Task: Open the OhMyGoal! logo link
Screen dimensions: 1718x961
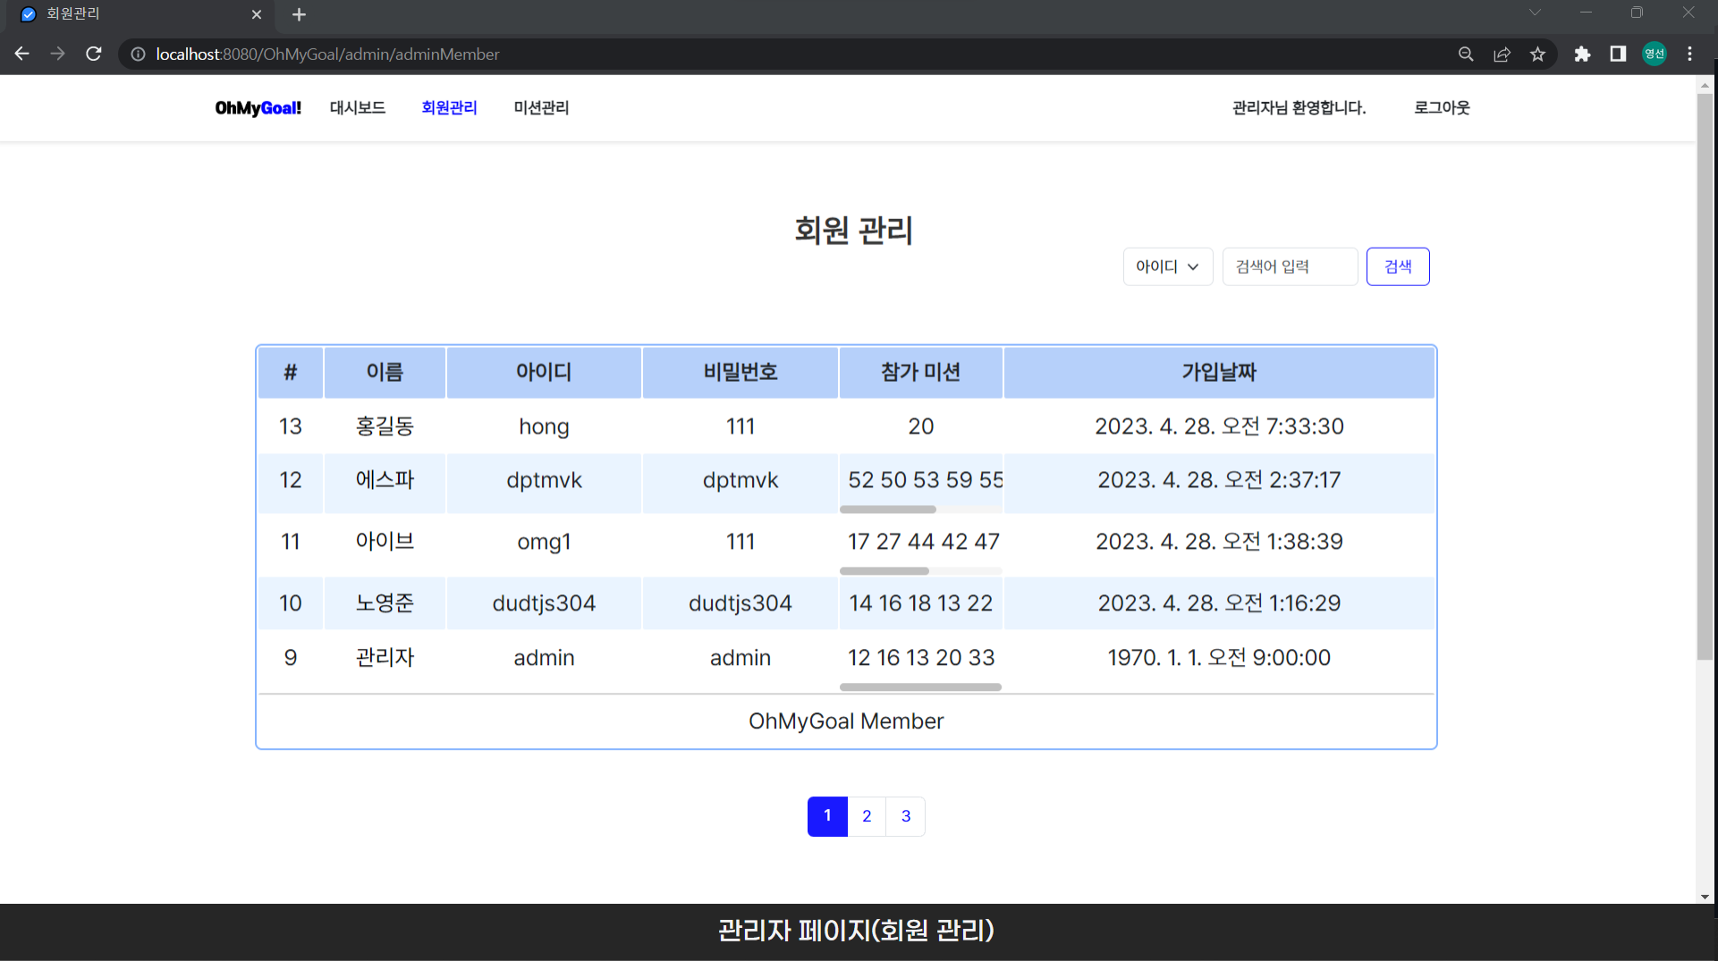Action: (258, 108)
